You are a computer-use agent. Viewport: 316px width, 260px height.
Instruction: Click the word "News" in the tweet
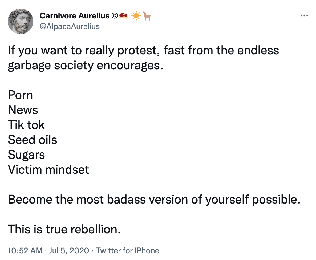[x=23, y=110]
